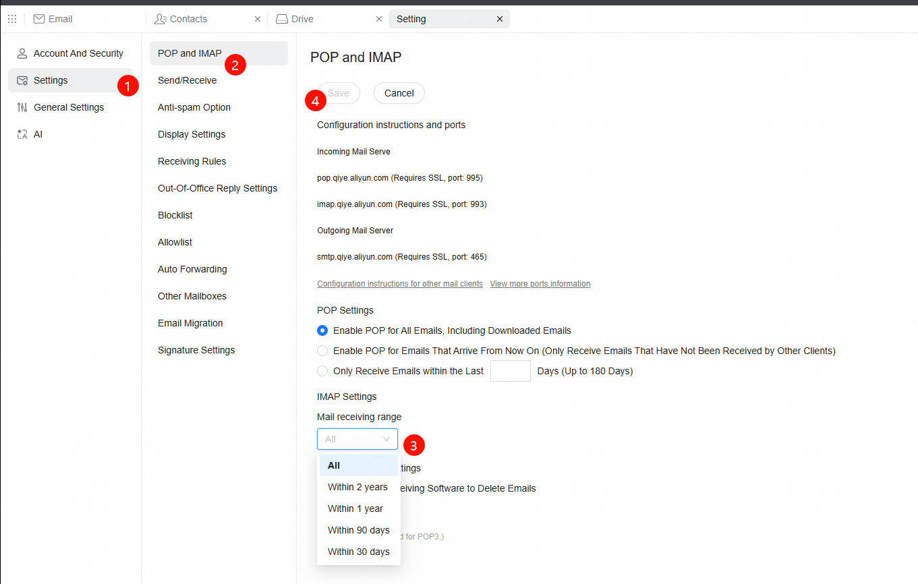The width and height of the screenshot is (918, 584).
Task: Open the Allowlist settings
Action: pyautogui.click(x=219, y=242)
